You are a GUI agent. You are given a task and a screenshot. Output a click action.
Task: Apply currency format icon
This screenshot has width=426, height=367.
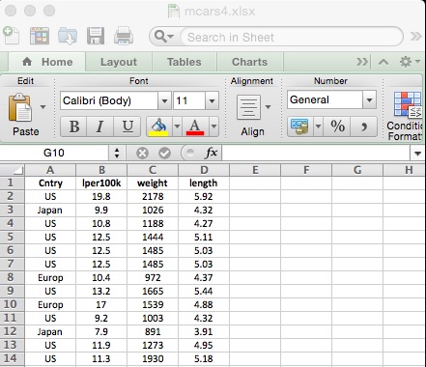pos(299,127)
